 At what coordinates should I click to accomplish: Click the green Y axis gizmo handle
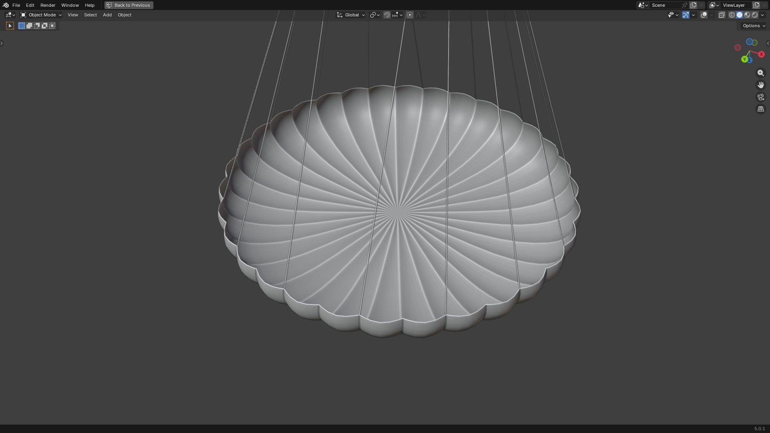(744, 59)
